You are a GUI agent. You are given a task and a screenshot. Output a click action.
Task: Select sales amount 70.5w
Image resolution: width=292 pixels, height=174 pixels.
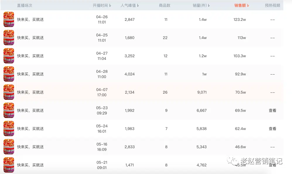pos(240,92)
